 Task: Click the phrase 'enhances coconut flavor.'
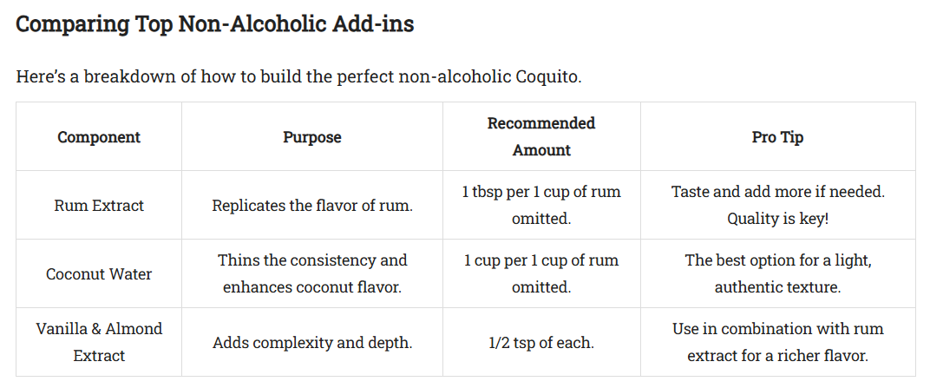pos(312,287)
